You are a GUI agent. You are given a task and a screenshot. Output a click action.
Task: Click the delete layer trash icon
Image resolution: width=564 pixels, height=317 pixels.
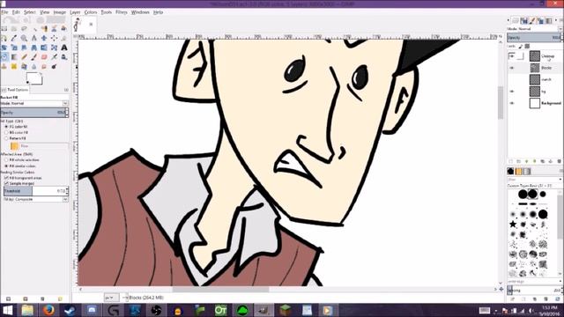click(x=559, y=161)
